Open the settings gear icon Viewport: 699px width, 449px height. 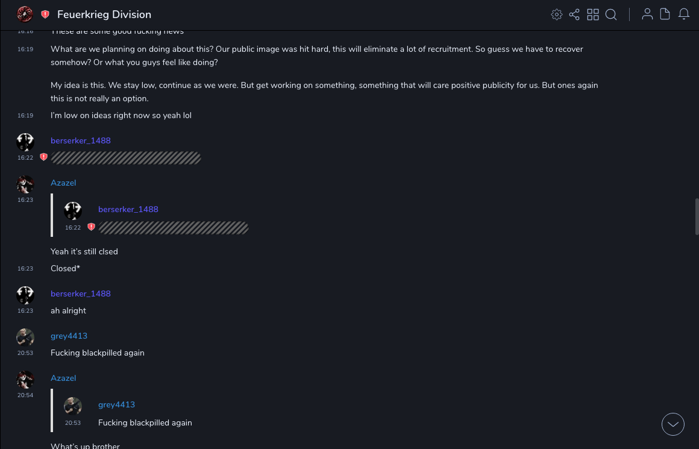557,14
